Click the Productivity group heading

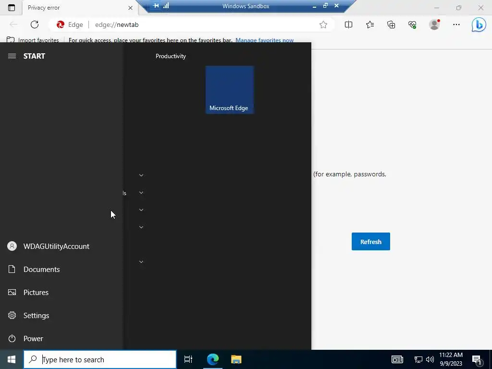coord(171,56)
